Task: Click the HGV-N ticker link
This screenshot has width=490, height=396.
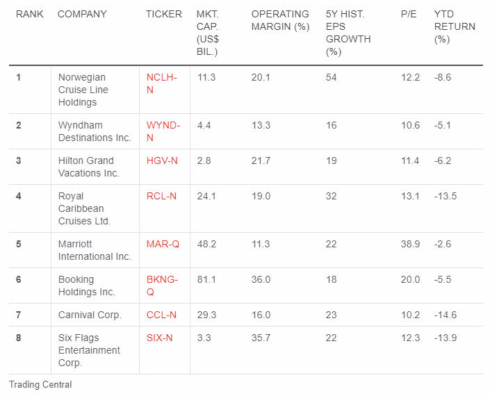Action: point(162,160)
